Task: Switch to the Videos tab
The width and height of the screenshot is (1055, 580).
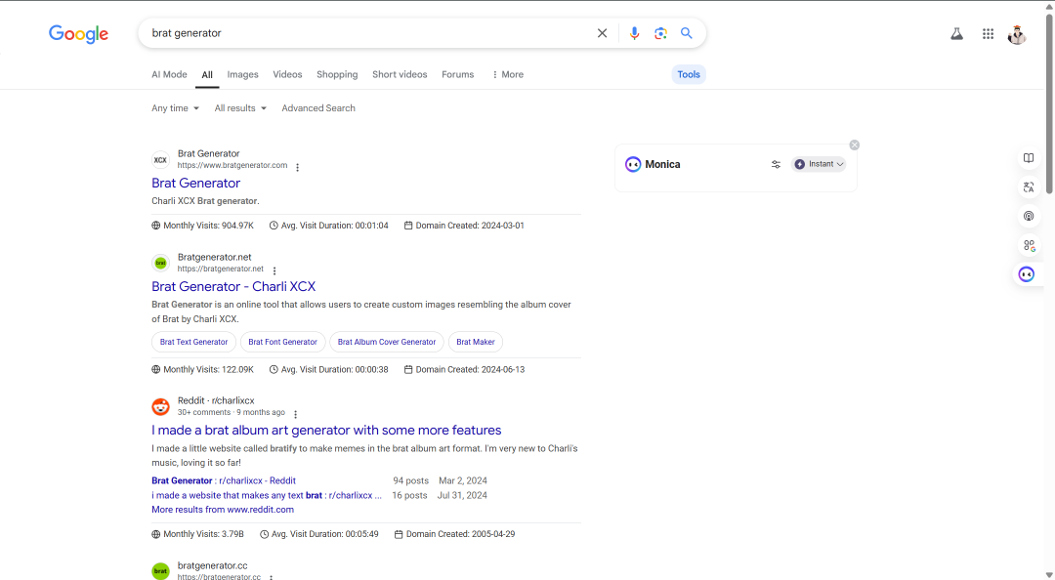Action: 287,74
